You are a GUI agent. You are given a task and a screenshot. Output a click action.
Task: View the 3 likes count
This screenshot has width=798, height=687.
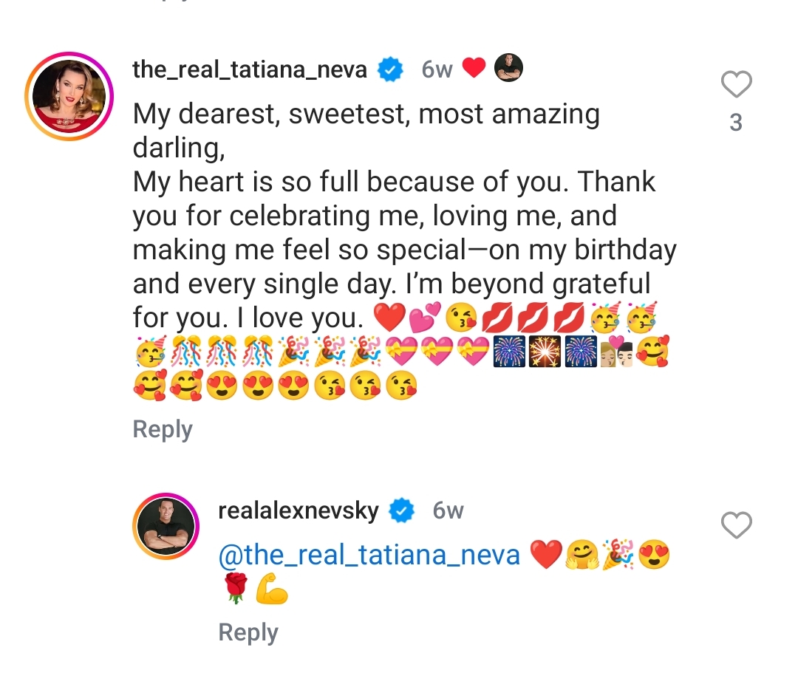coord(736,122)
